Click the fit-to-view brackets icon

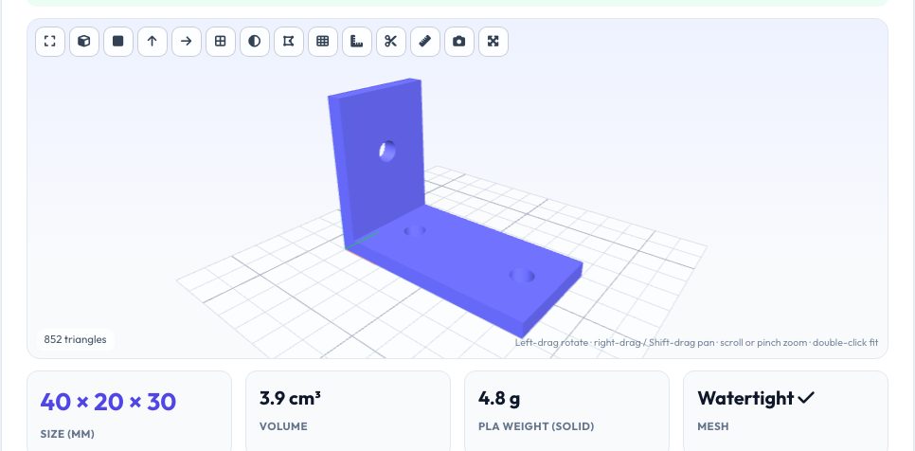pyautogui.click(x=50, y=42)
